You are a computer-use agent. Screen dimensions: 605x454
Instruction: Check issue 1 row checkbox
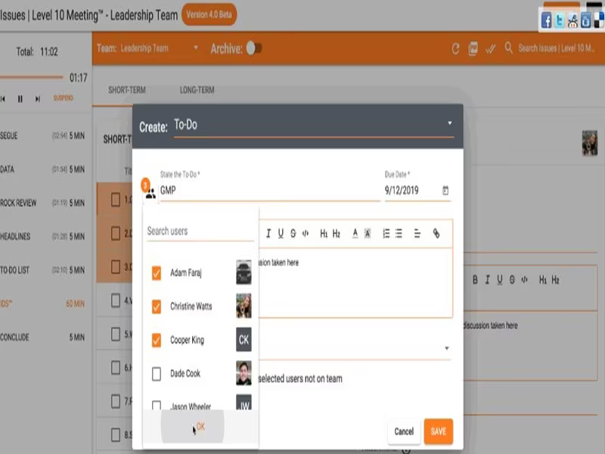click(116, 200)
